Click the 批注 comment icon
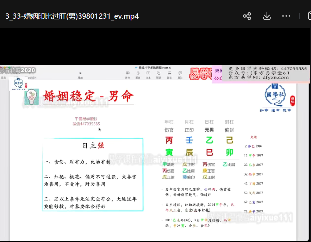This screenshot has height=242, width=311. [x=180, y=75]
